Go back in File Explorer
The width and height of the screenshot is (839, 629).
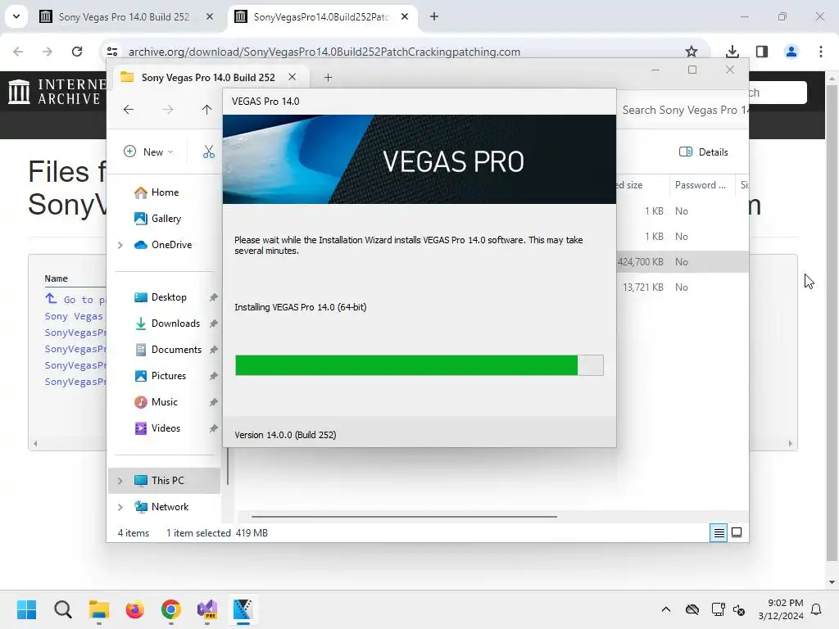[129, 110]
